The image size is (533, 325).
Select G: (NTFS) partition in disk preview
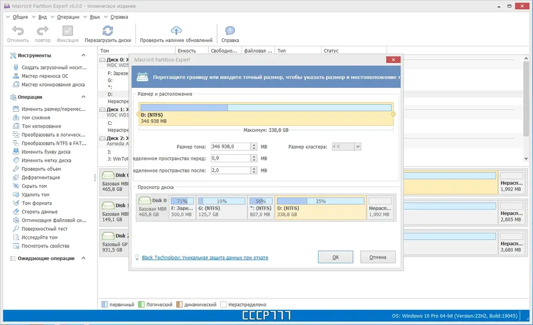tap(221, 207)
